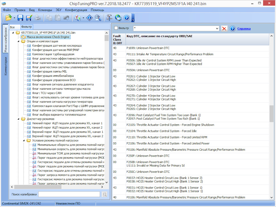Enable the Фильтр checkbox above the DTC table
Viewport: 276px width, 207px height.
116,28
